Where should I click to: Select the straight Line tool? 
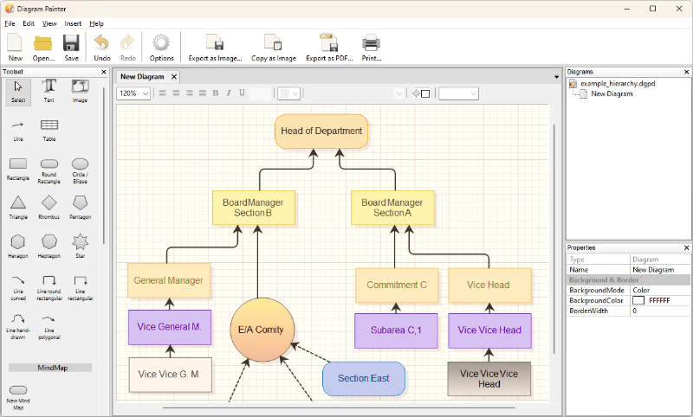pyautogui.click(x=18, y=131)
